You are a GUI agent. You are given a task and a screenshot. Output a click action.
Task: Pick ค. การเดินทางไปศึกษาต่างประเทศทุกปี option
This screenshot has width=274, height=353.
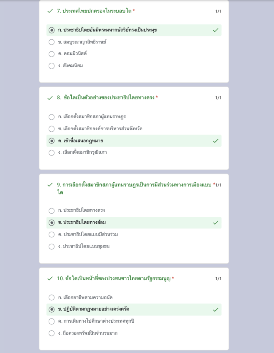coord(52,321)
